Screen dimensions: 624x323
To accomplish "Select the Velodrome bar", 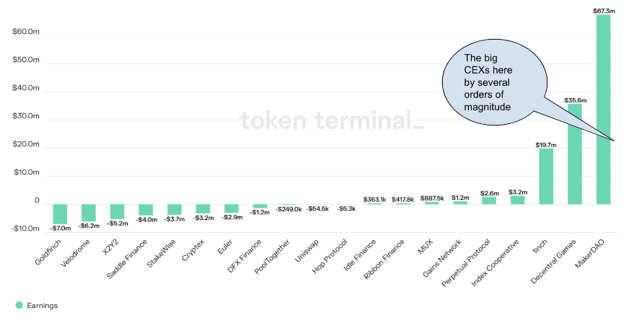I will [89, 212].
